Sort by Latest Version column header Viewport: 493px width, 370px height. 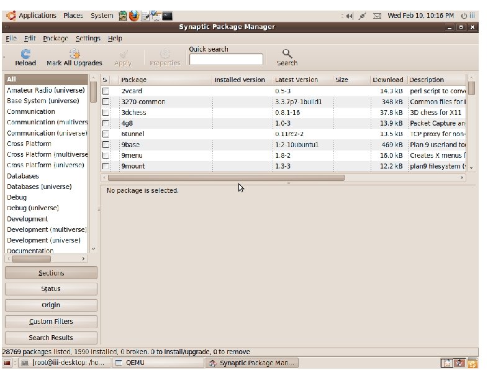(x=303, y=80)
